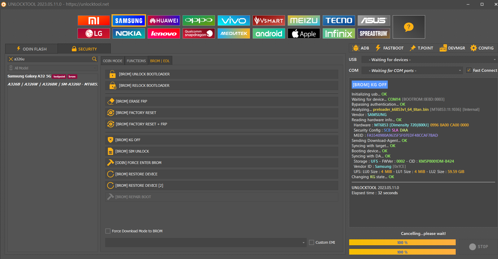Run BROM Unlock Bootloader
Viewport: 498px width, 259px height.
222,74
